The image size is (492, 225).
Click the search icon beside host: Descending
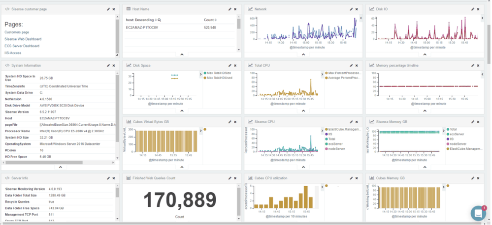pyautogui.click(x=160, y=20)
